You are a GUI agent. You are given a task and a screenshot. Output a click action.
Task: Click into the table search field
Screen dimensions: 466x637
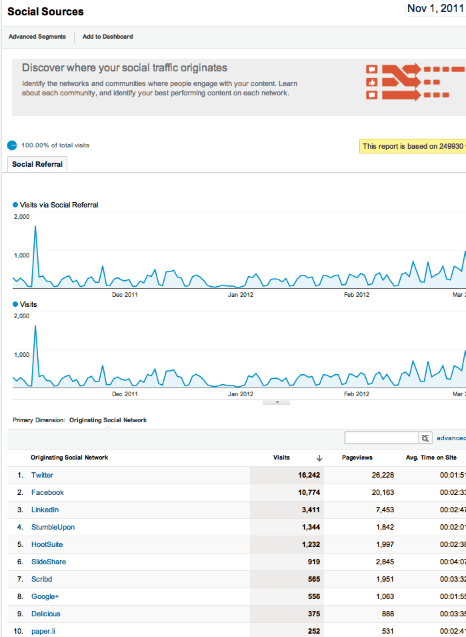[381, 438]
